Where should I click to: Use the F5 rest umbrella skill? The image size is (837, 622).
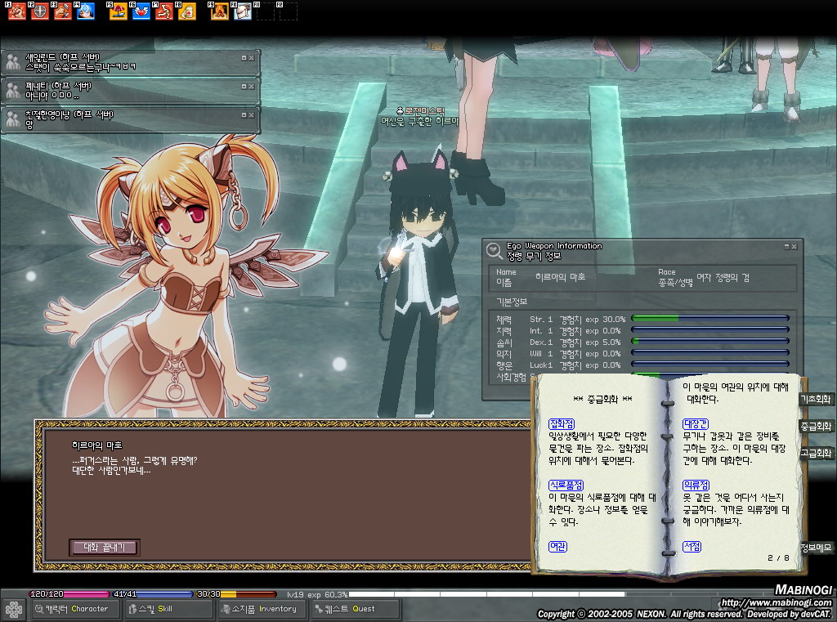point(118,11)
